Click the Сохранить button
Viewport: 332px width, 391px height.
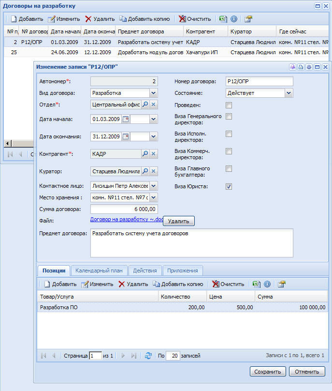click(x=268, y=372)
